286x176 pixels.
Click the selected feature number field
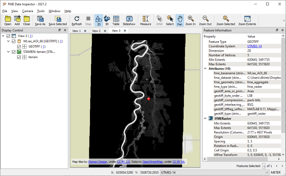264,166
